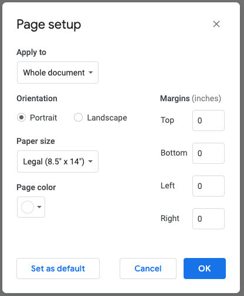This screenshot has width=244, height=296.
Task: Cancel the page setup changes
Action: pos(148,269)
